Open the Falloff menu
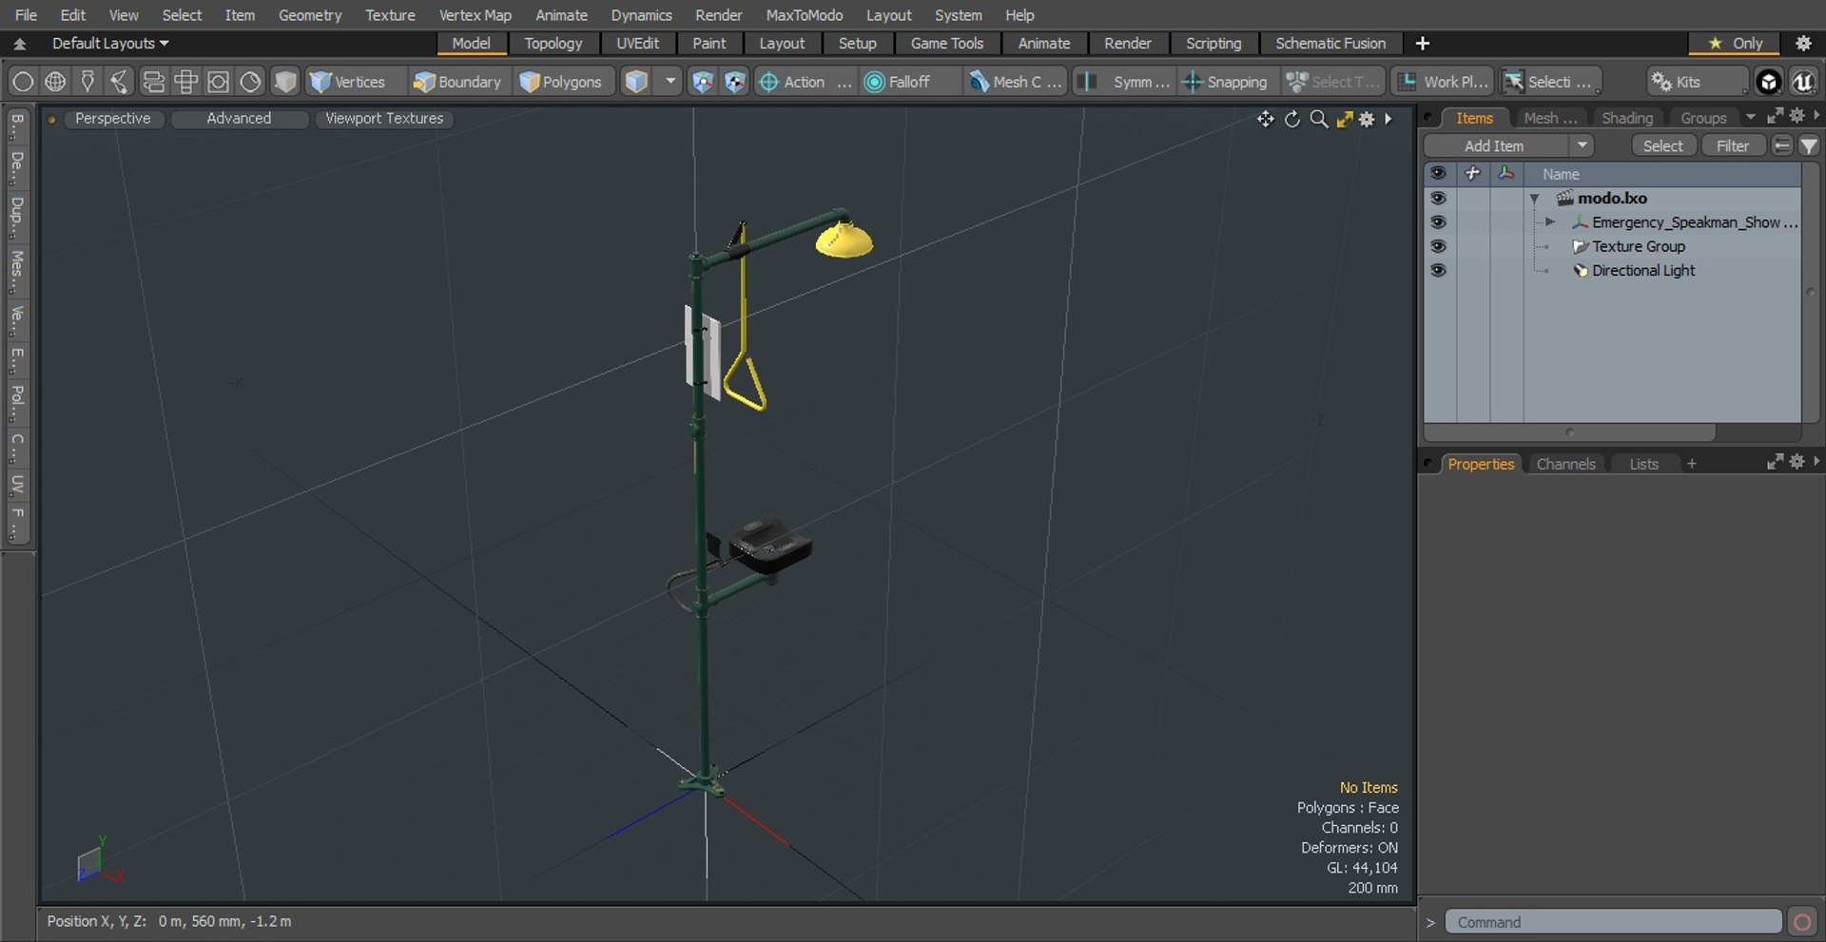The width and height of the screenshot is (1826, 942). point(909,82)
